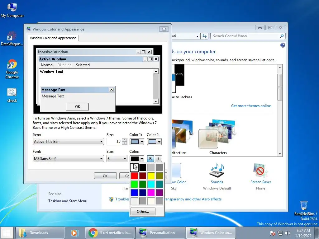319x239 pixels.
Task: Click themes list scrollbar down arrow
Action: tap(280, 154)
